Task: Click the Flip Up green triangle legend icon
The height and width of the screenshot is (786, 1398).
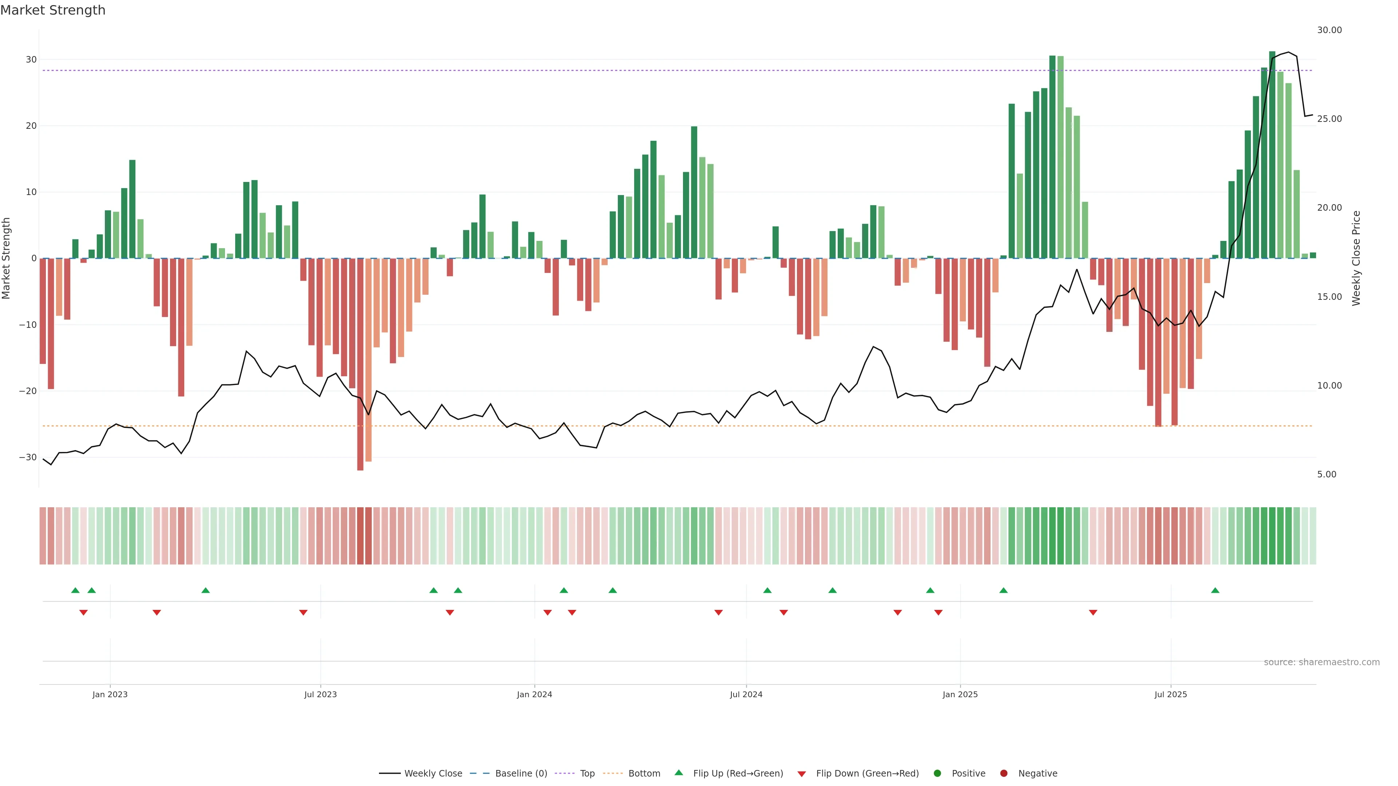Action: click(x=678, y=773)
